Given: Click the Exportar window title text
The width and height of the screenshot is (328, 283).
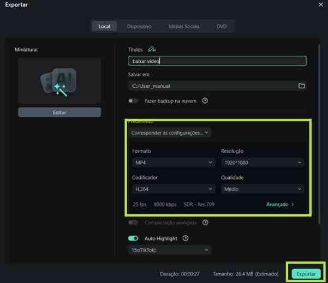Looking at the screenshot, I should click(16, 4).
